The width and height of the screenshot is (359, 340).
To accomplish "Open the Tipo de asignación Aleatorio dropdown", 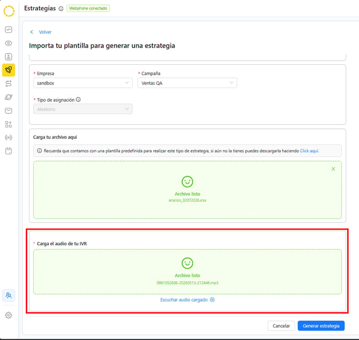I will [x=83, y=109].
